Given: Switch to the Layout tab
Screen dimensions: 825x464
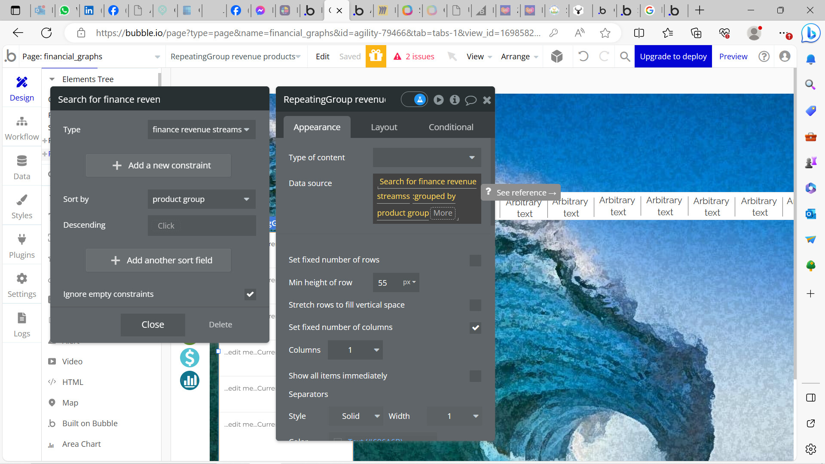Looking at the screenshot, I should pyautogui.click(x=384, y=127).
